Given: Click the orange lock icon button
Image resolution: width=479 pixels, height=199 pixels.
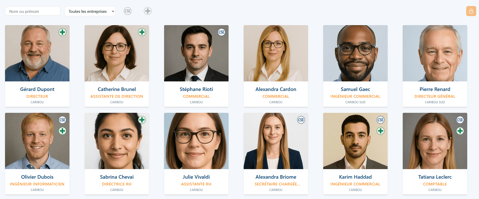Looking at the screenshot, I should [471, 11].
